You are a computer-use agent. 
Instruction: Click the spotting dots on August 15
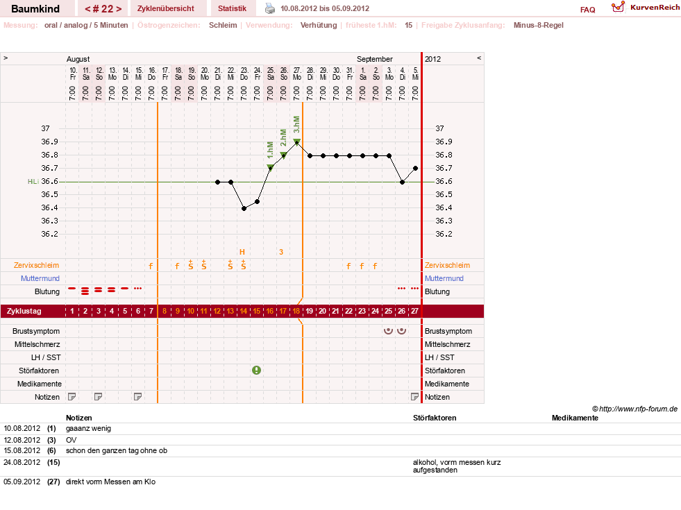pos(138,288)
